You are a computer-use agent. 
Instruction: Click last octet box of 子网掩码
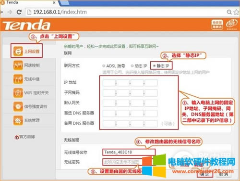(x=151, y=93)
